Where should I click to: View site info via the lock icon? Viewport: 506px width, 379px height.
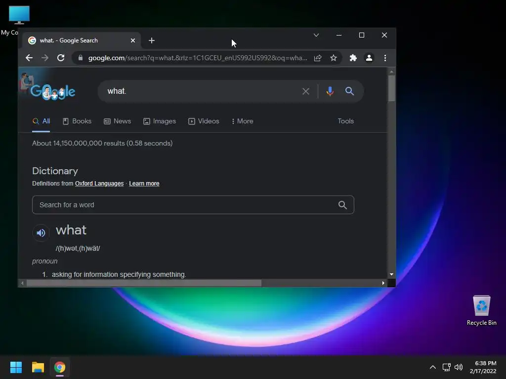tap(81, 58)
